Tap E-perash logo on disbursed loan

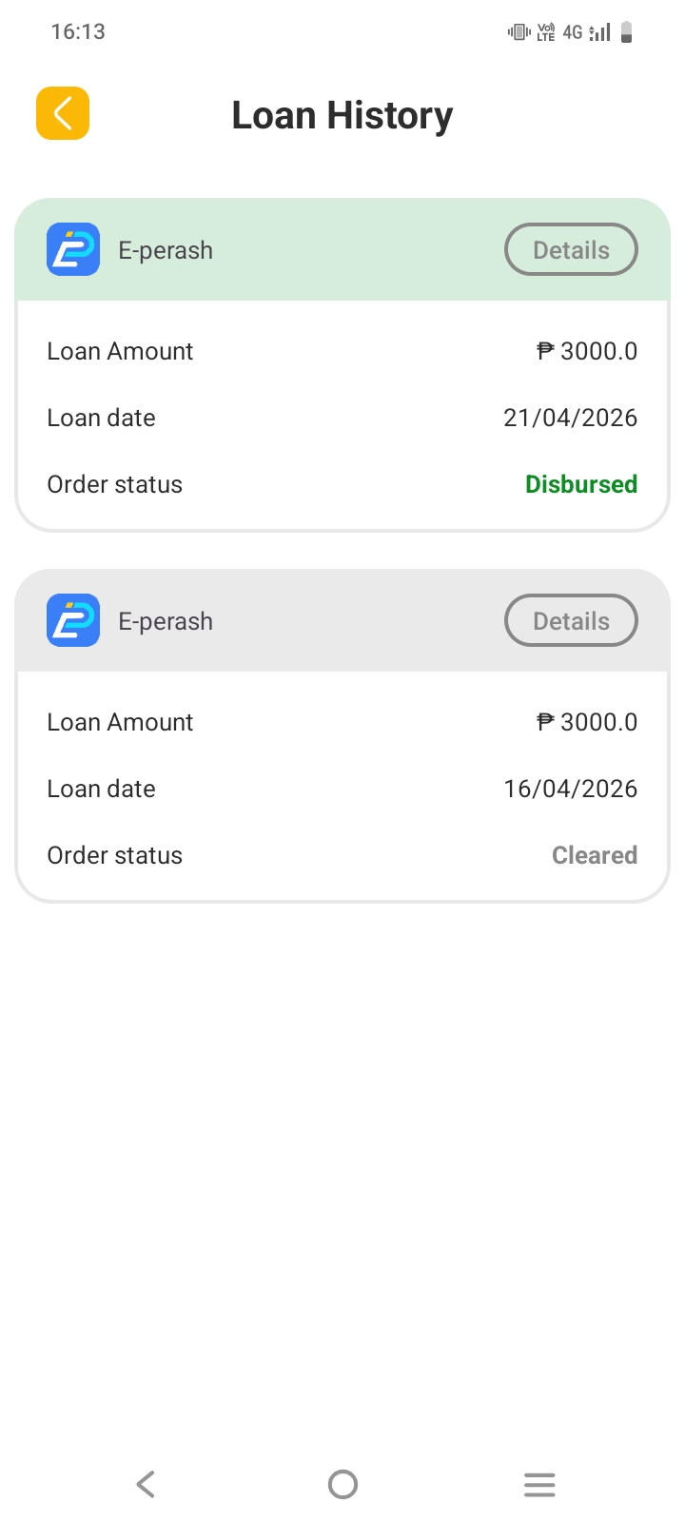click(73, 250)
